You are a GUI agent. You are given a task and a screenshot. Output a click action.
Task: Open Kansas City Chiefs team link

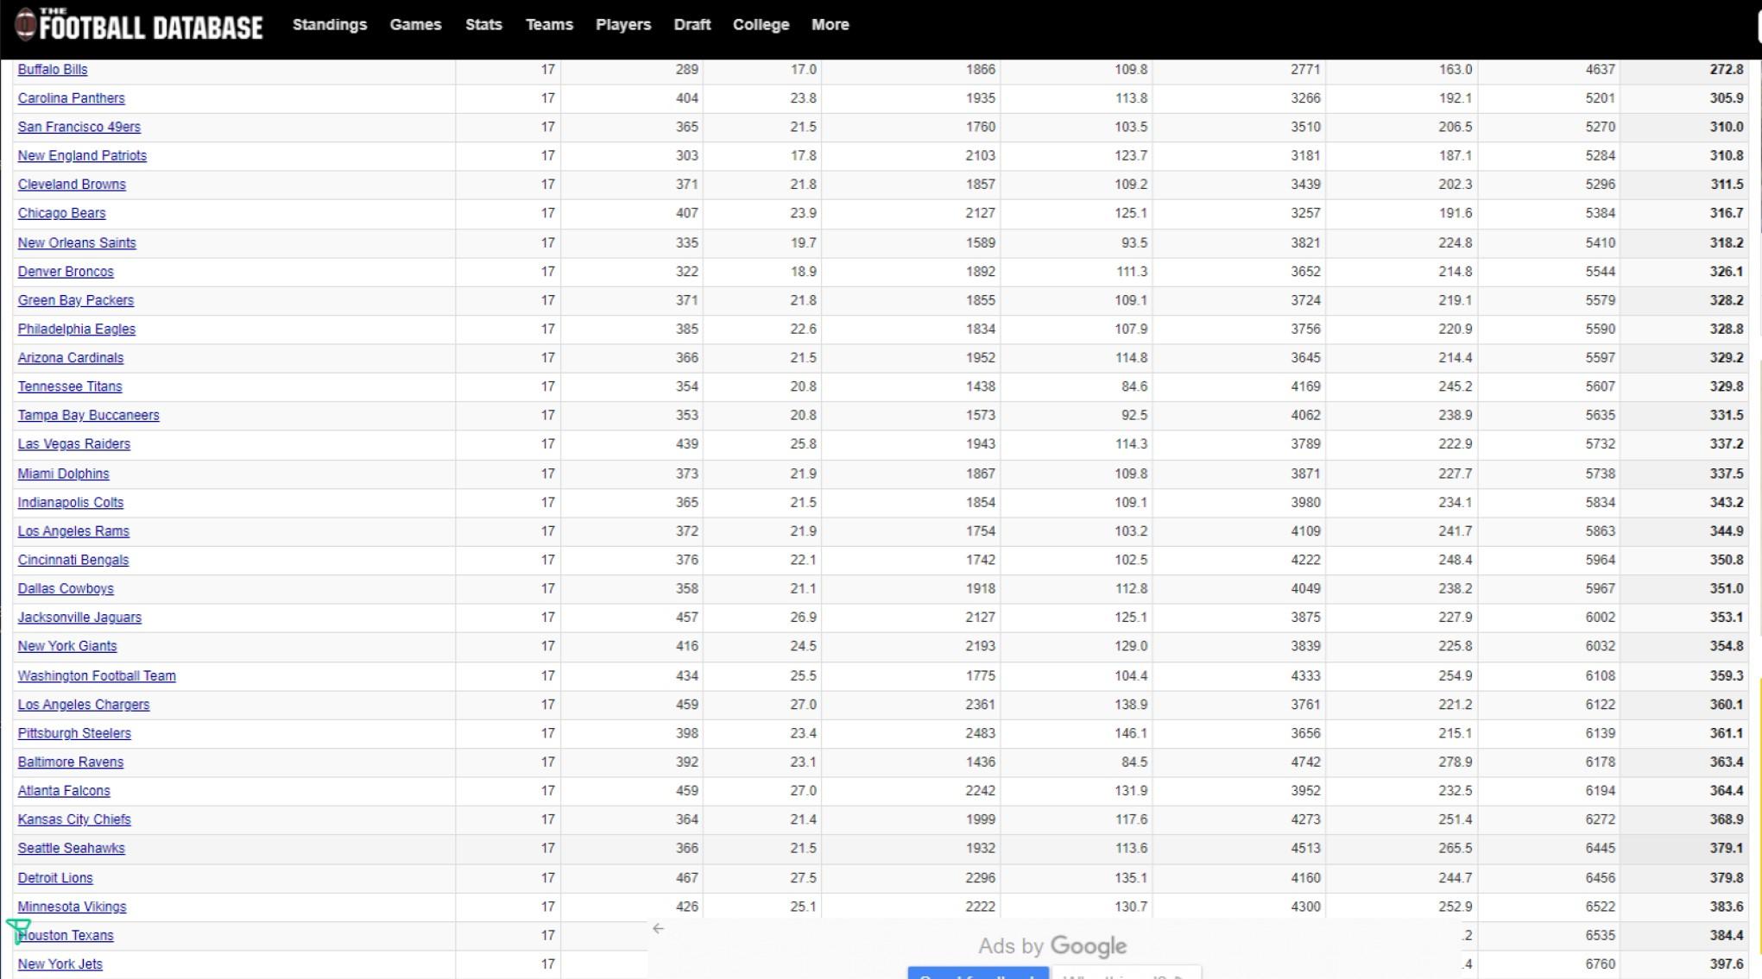pyautogui.click(x=74, y=819)
